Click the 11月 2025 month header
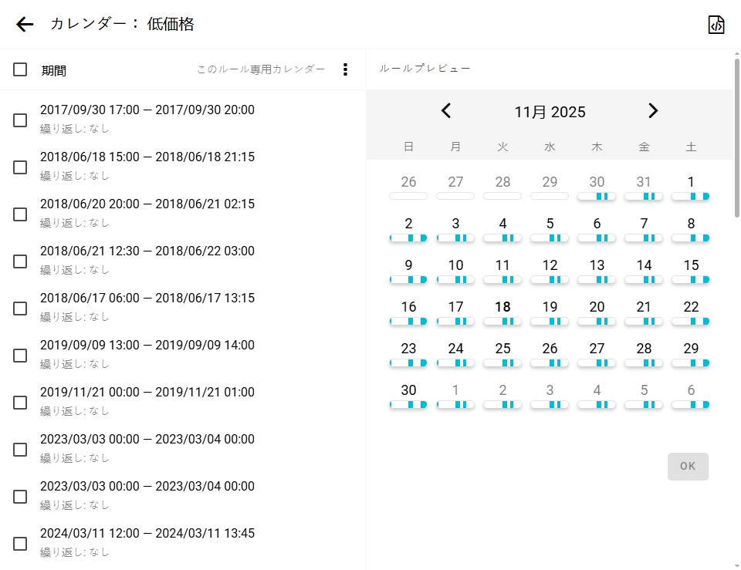Viewport: 741px width, 570px height. coord(550,112)
